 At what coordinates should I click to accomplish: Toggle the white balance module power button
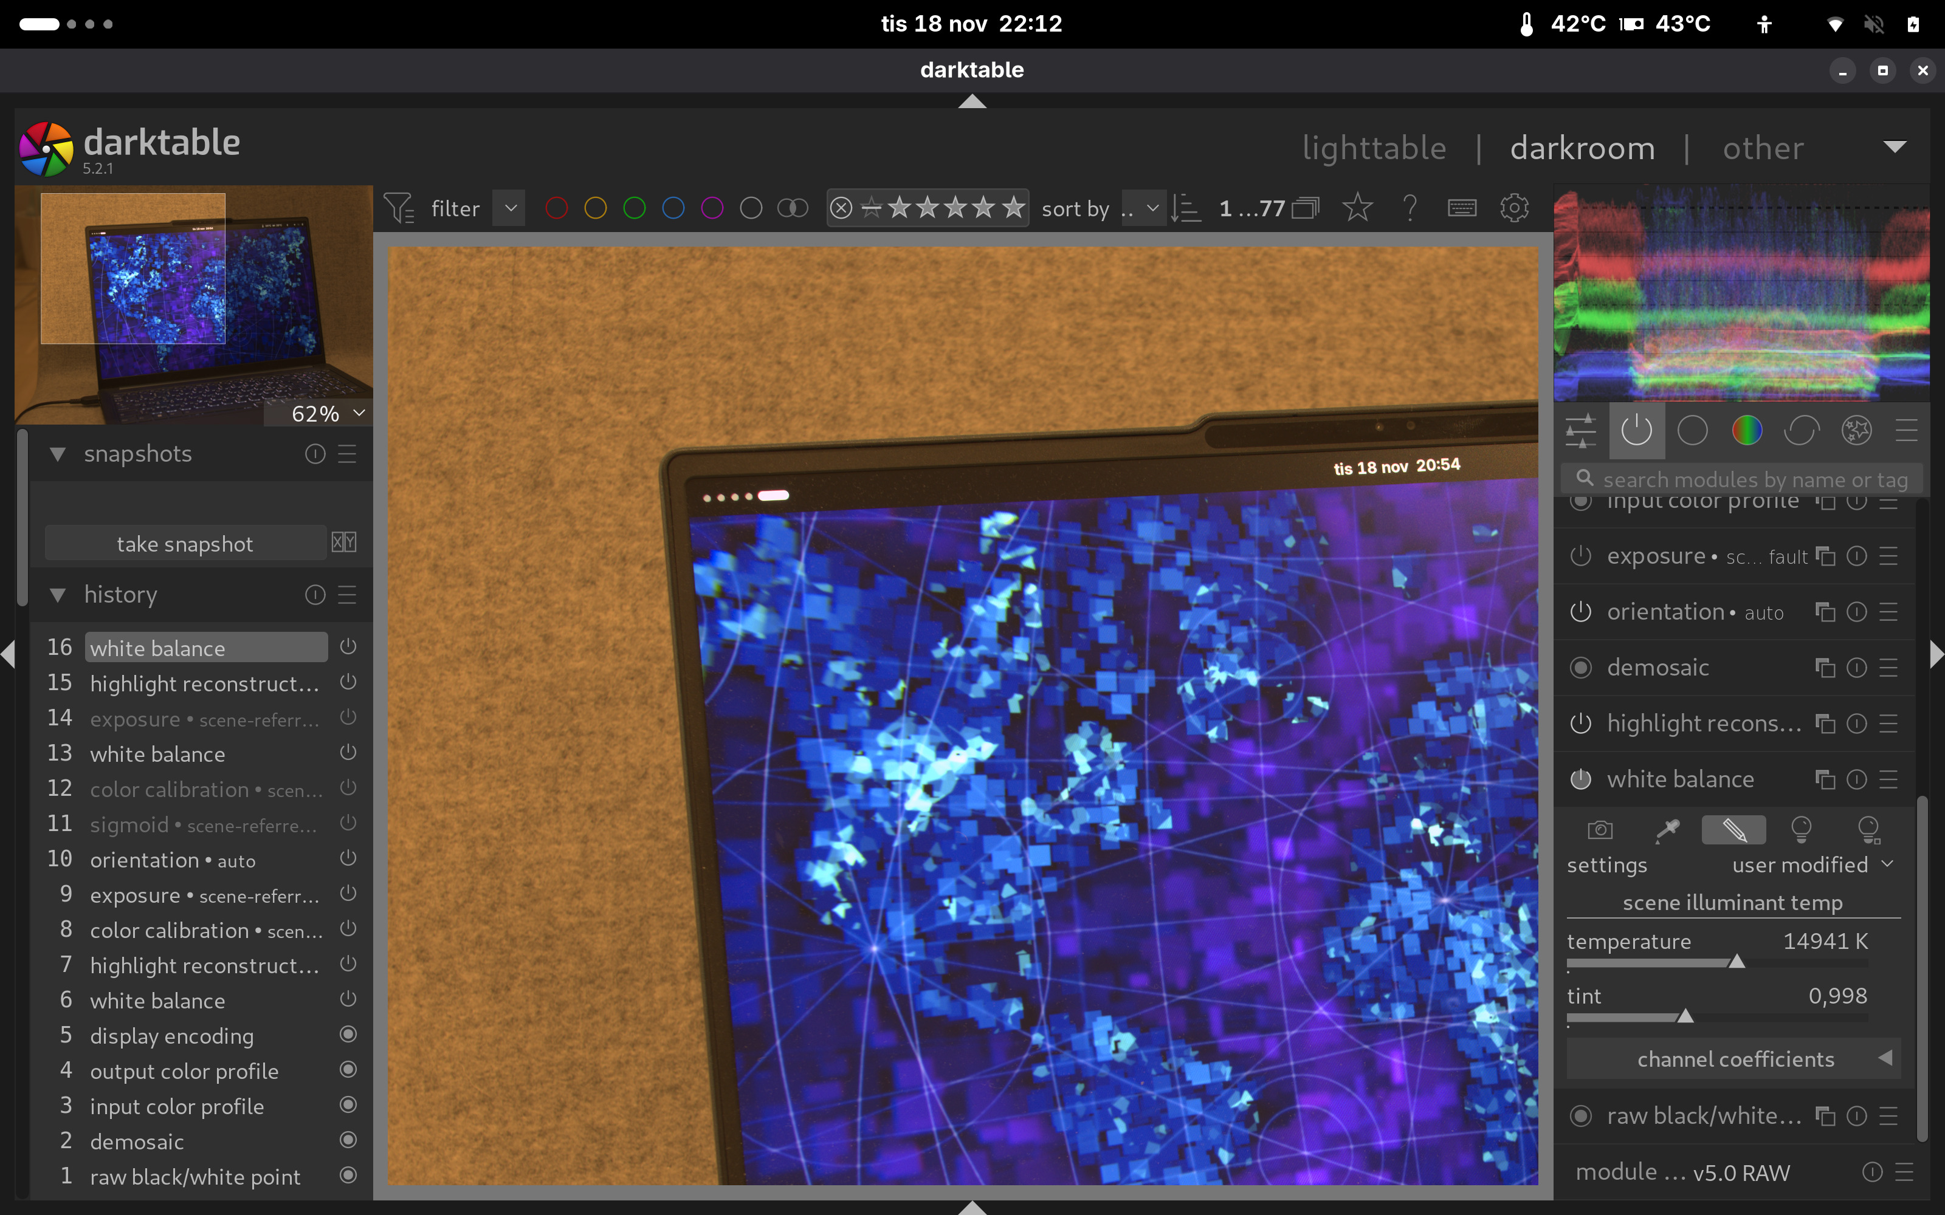tap(1580, 779)
